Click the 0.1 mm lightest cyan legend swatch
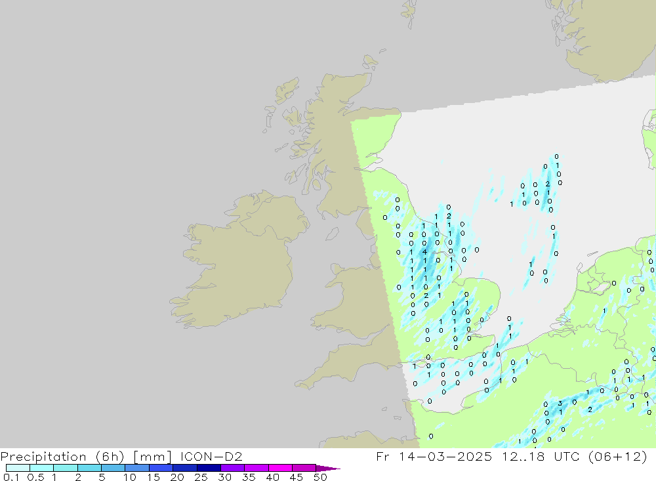 coord(18,468)
